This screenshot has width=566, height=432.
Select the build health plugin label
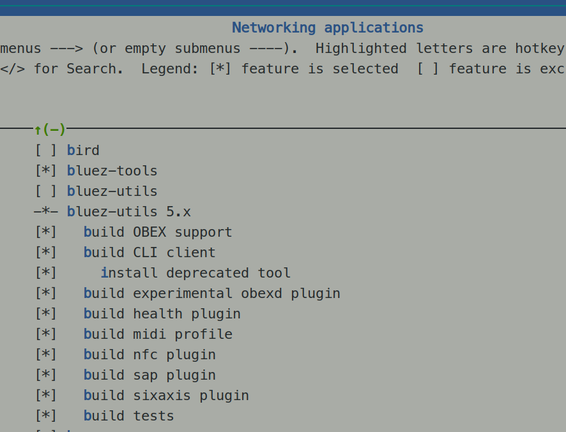[162, 314]
